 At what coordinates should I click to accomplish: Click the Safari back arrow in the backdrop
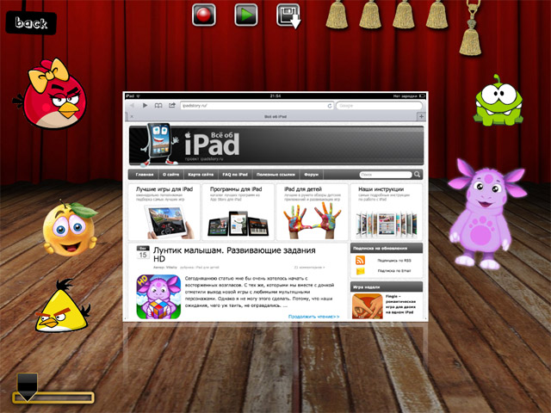coord(132,105)
